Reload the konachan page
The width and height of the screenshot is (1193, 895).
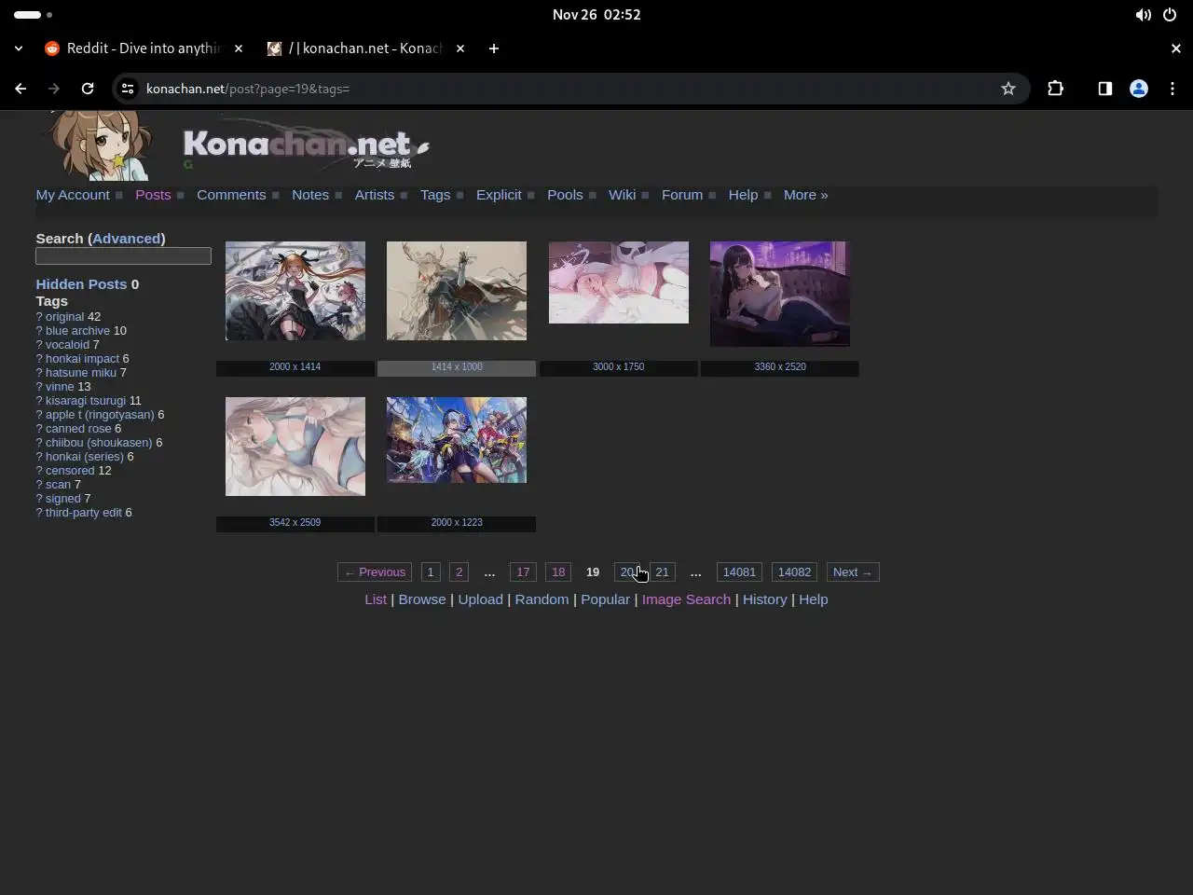(x=88, y=89)
